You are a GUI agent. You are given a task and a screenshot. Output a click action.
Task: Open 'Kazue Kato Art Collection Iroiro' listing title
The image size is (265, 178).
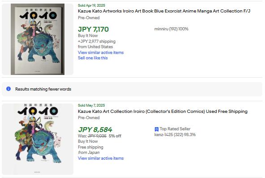[162, 112]
